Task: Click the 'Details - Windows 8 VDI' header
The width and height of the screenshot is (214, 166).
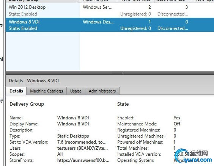Action: pos(34,81)
